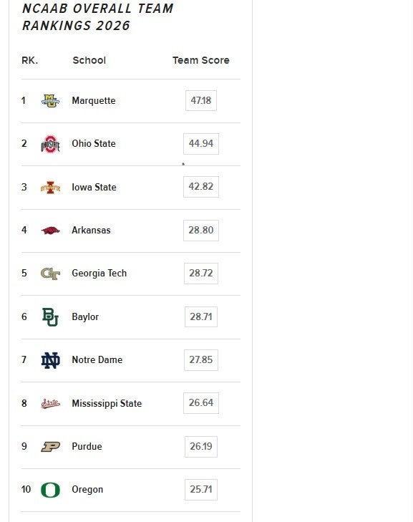Click Marquette's 47.18 team score box
Image resolution: width=413 pixels, height=522 pixels.
pos(201,100)
